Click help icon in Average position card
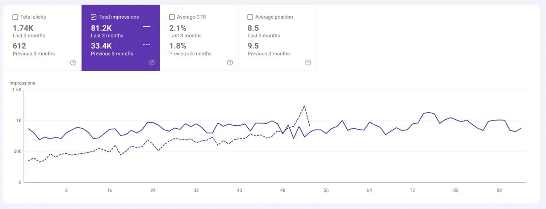The width and height of the screenshot is (546, 209). pos(308,62)
